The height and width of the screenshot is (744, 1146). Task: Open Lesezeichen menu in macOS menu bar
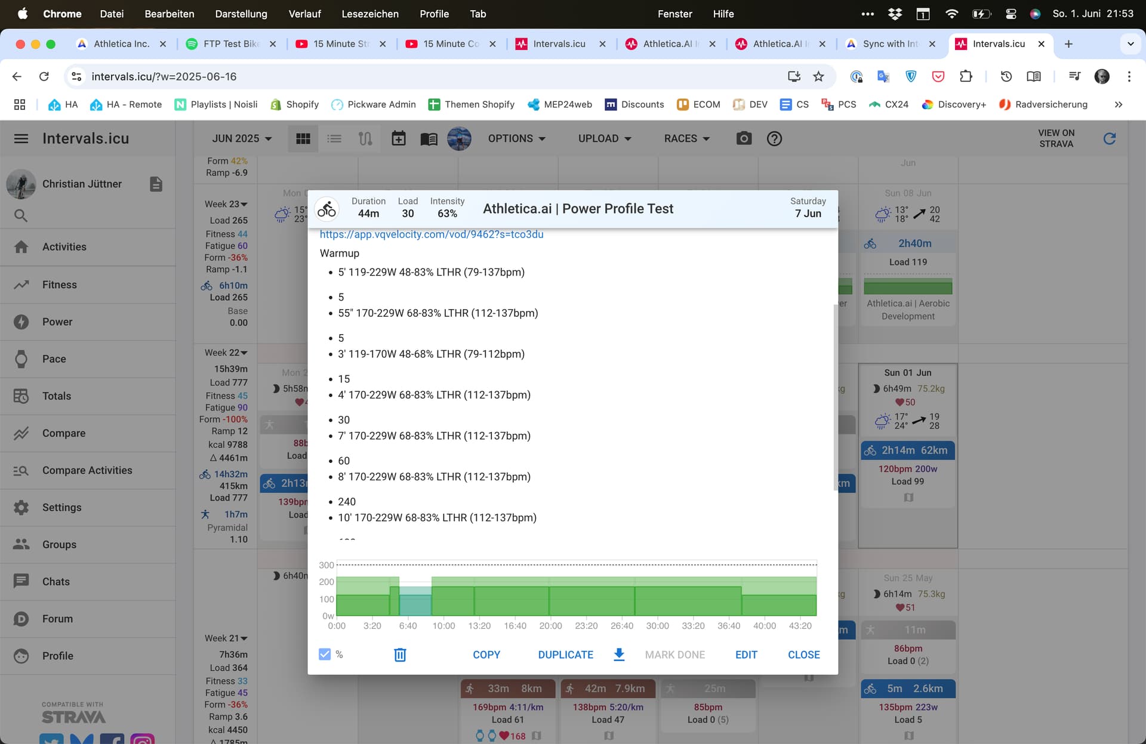(x=370, y=14)
